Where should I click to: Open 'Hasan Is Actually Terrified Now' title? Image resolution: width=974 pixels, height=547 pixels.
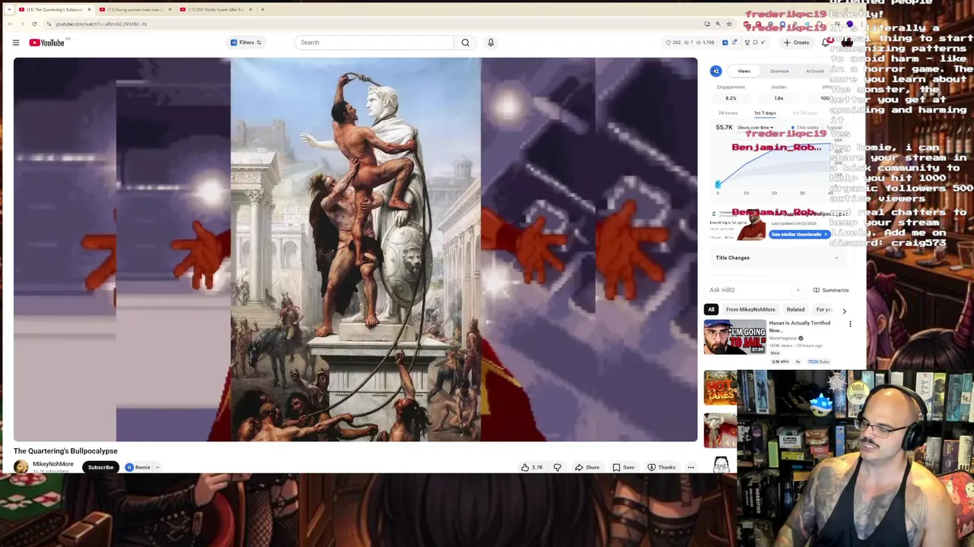click(x=799, y=327)
